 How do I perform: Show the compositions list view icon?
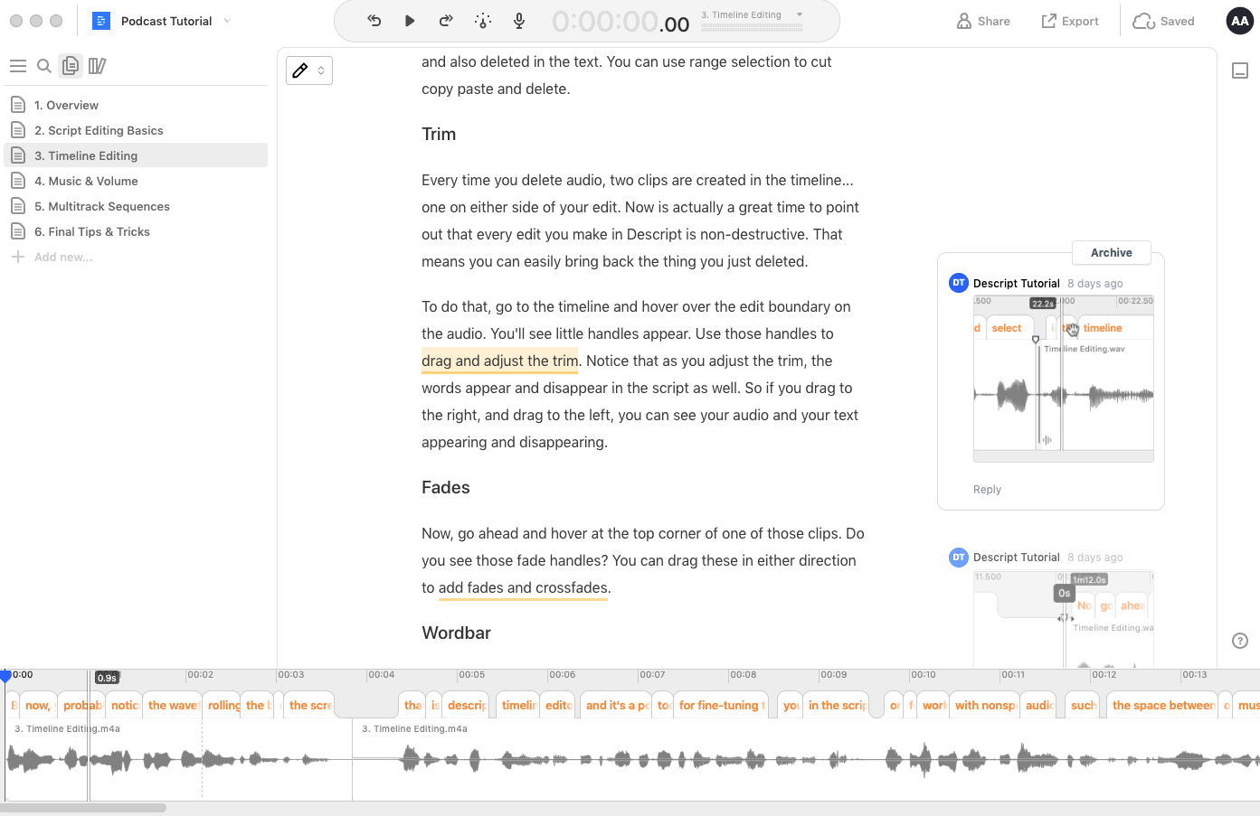click(x=71, y=66)
